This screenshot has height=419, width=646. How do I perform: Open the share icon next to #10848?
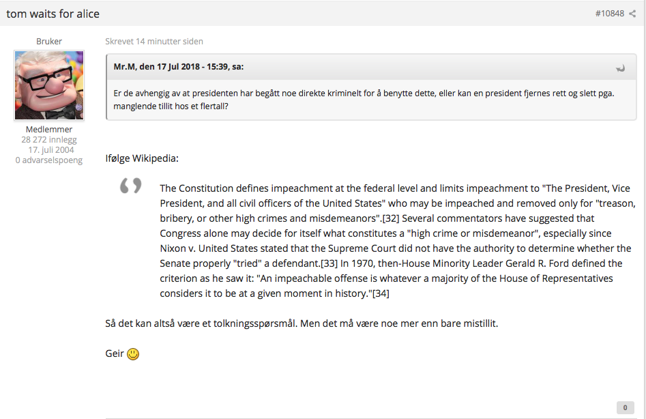point(632,14)
